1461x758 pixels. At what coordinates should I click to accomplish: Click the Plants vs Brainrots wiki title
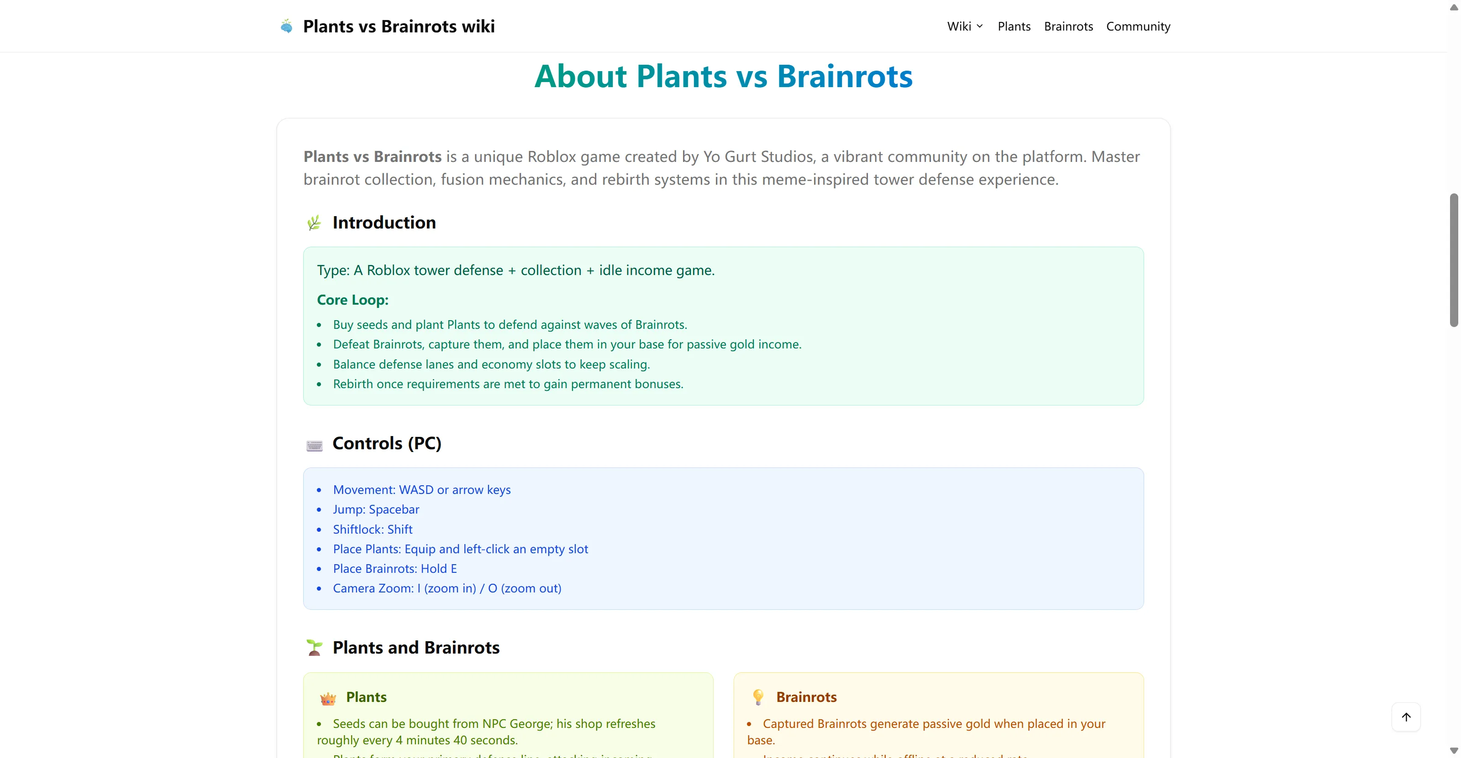click(x=399, y=26)
